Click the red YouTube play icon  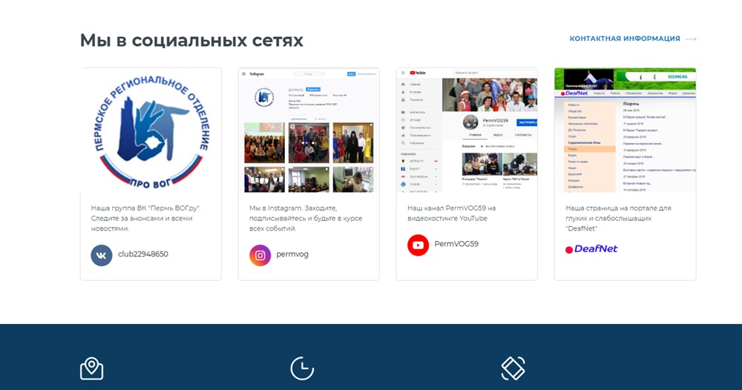pos(418,245)
